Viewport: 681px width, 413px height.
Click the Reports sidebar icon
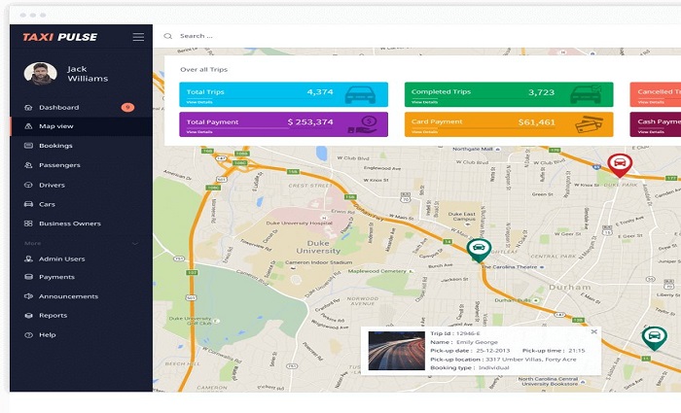coord(28,316)
